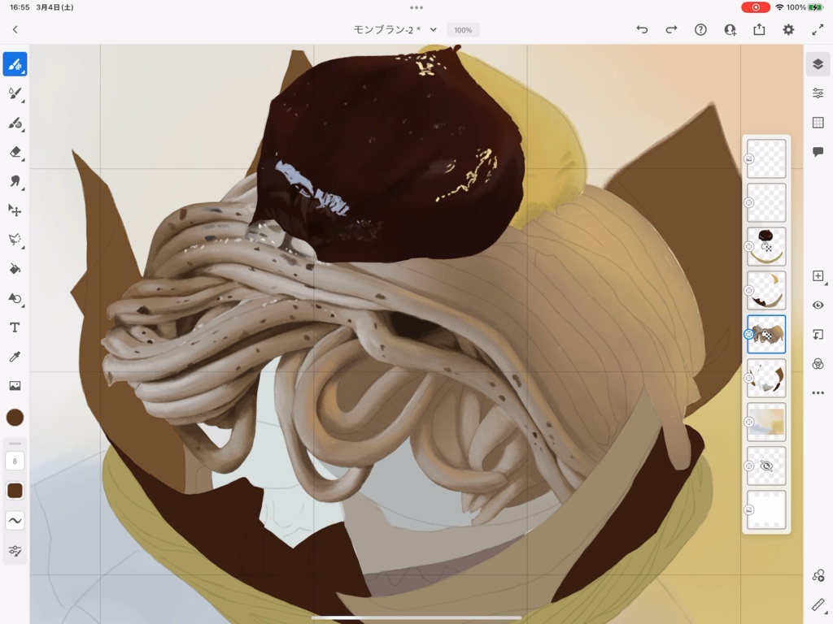Add a new layer
Viewport: 833px width, 624px height.
818,276
